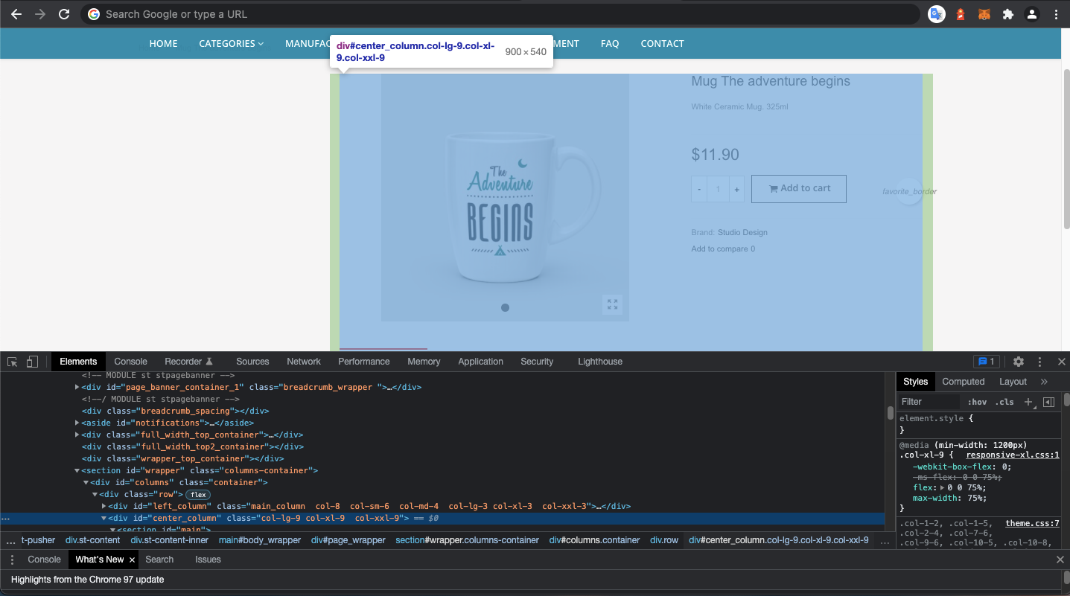Collapse the center_column div node
Image resolution: width=1070 pixels, height=596 pixels.
[x=104, y=518]
